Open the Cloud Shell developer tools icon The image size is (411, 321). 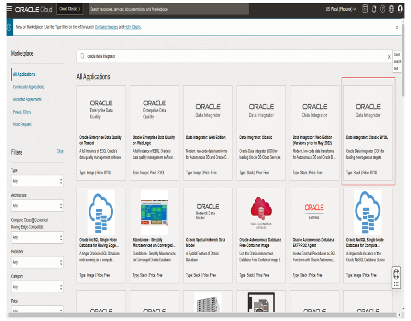point(365,9)
